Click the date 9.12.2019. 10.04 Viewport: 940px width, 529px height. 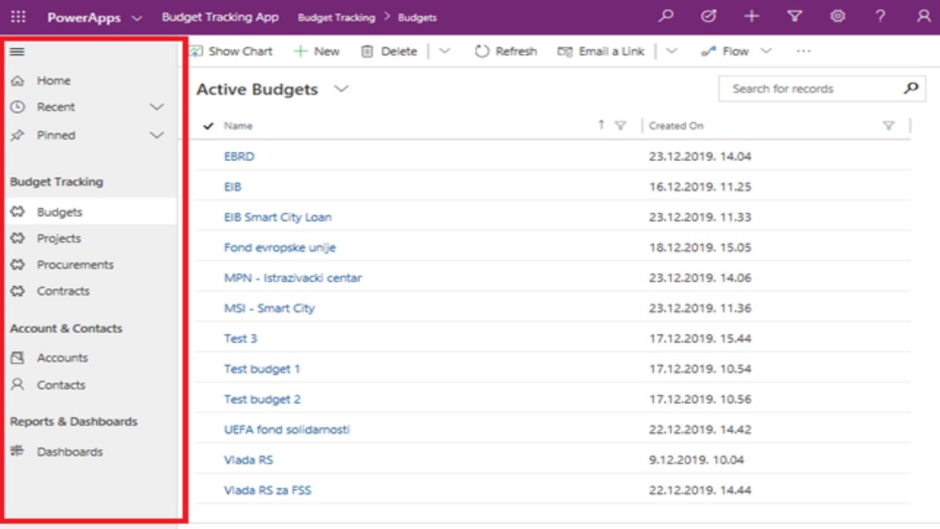coord(696,460)
